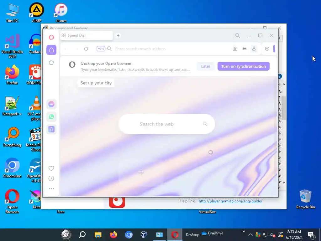Click Set up your city
The image size is (321, 241).
pyautogui.click(x=96, y=83)
